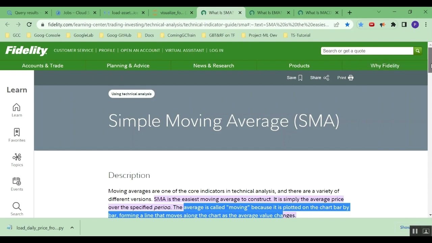
Task: Switch to Jobs – Cloud tab
Action: point(76,12)
